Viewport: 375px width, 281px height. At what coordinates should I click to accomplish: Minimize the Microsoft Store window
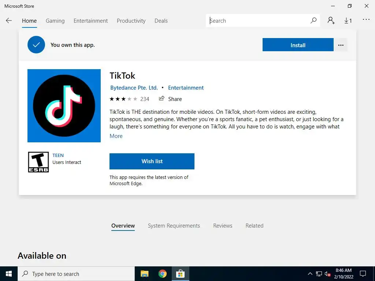(333, 6)
